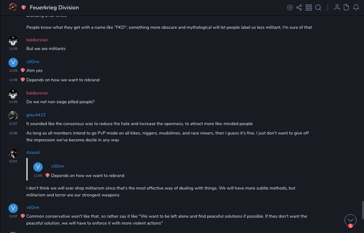Click the quoted "Depends on how we want to rebrand" message
The width and height of the screenshot is (364, 233).
pyautogui.click(x=88, y=175)
